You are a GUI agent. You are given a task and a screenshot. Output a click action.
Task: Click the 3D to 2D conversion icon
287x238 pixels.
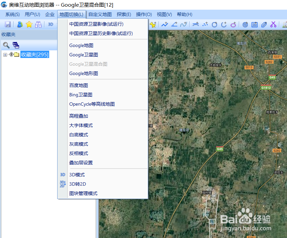point(63,184)
